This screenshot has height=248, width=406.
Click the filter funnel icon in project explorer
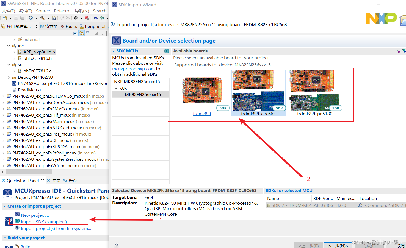(x=88, y=33)
